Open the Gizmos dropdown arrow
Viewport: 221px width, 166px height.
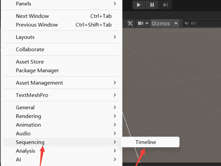pyautogui.click(x=176, y=23)
